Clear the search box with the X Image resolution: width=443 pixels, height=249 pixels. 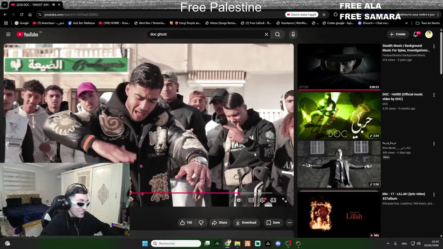pyautogui.click(x=266, y=34)
